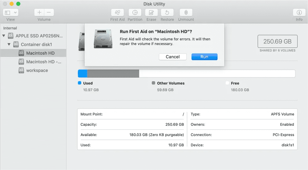
Task: Select the Erase toolbar icon
Action: coord(151,13)
